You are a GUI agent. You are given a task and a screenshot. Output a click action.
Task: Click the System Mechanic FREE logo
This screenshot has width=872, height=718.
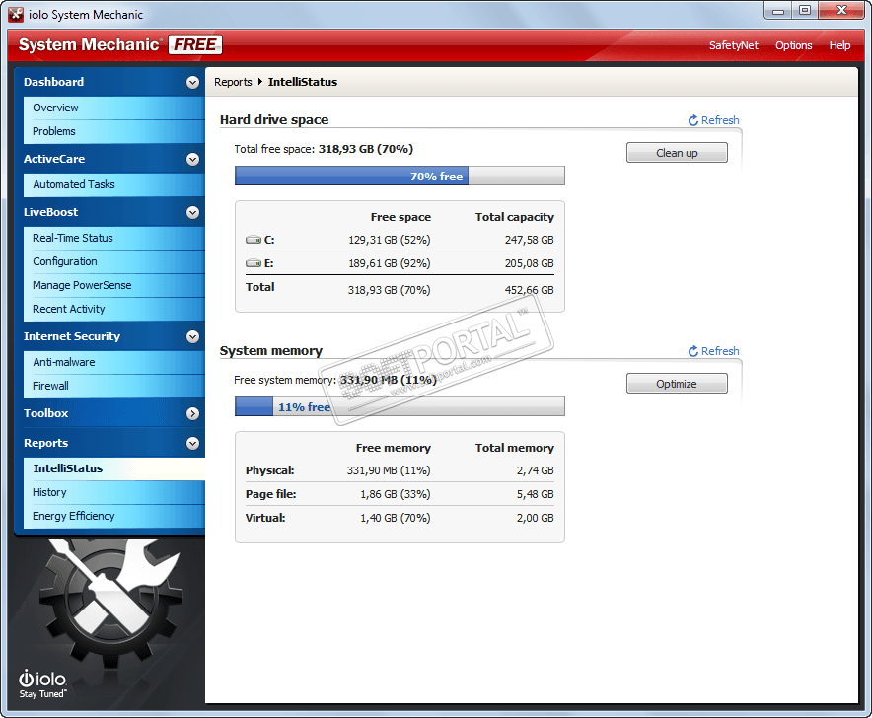[x=120, y=44]
